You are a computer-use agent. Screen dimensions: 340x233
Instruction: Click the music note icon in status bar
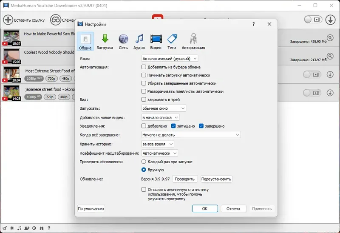click(x=19, y=228)
